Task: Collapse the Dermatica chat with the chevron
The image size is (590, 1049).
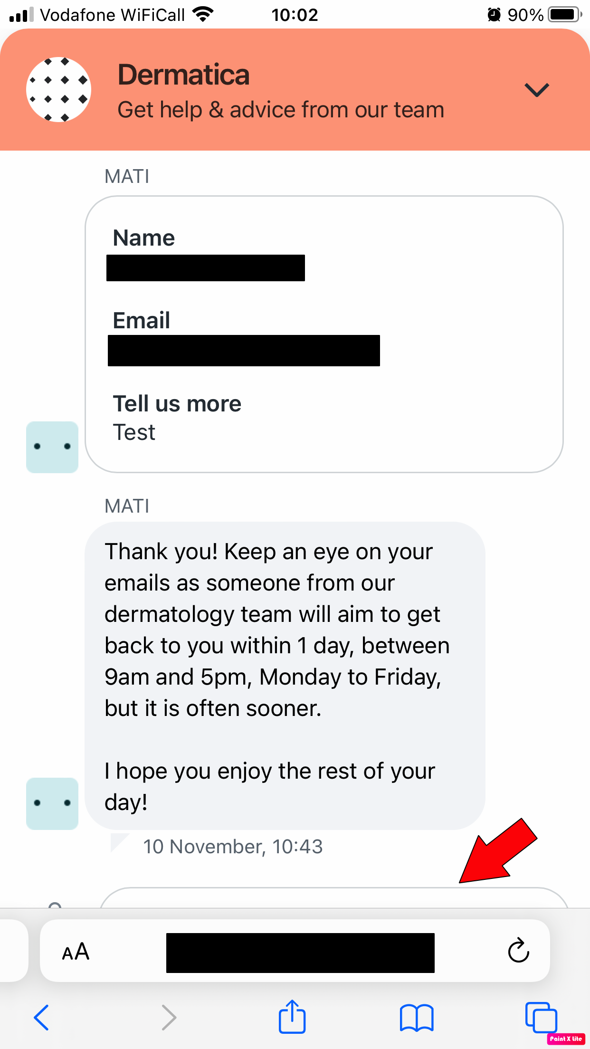Action: click(x=536, y=90)
